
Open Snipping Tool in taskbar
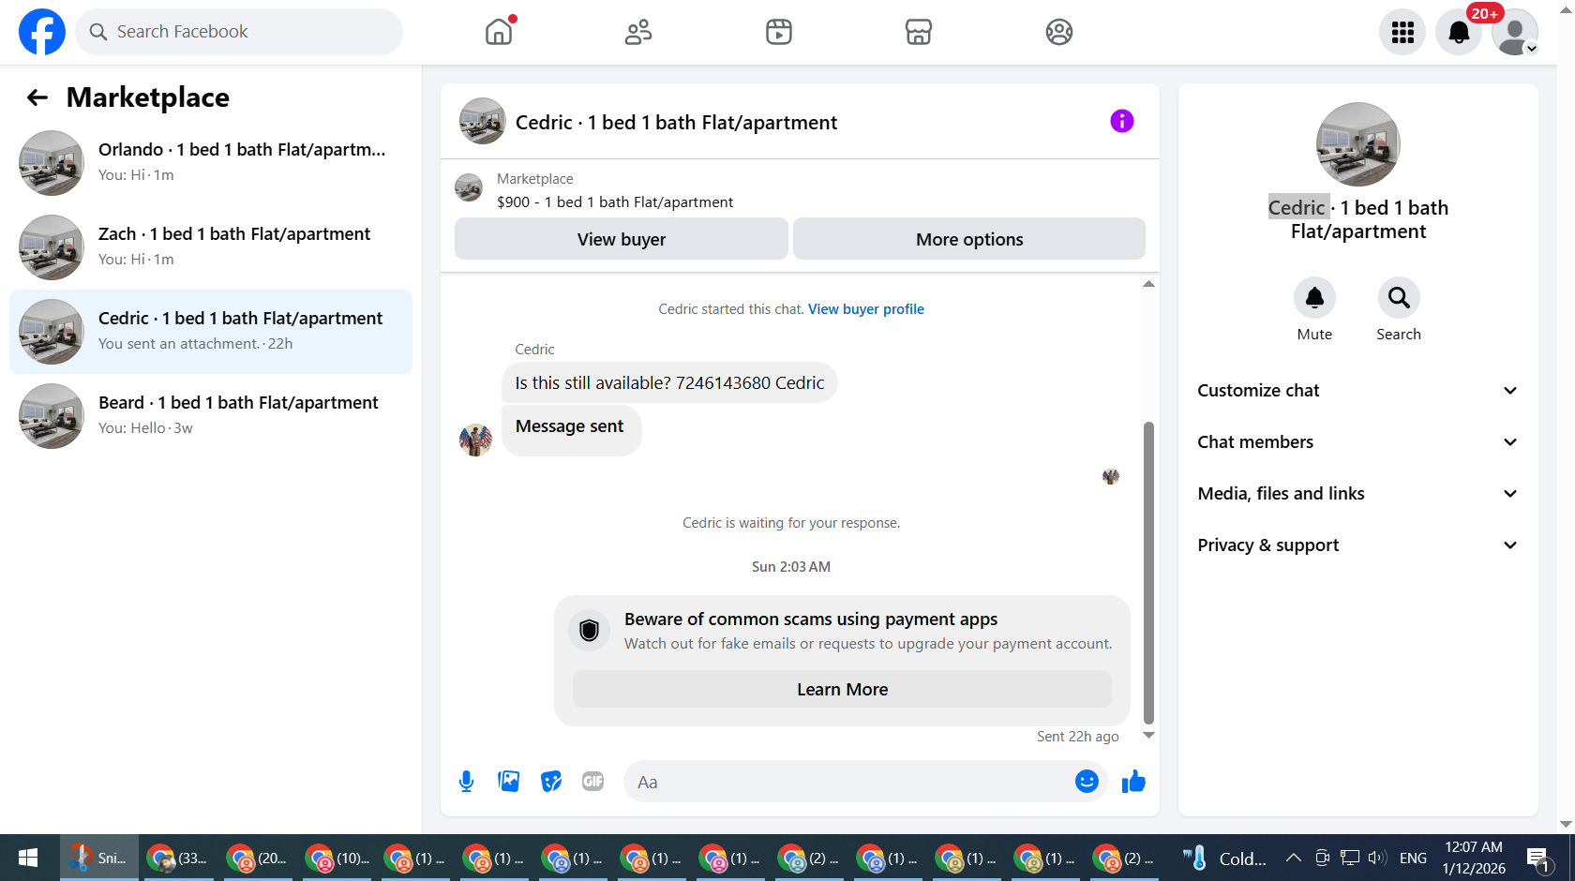pos(99,858)
